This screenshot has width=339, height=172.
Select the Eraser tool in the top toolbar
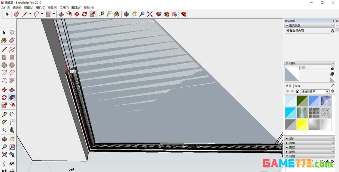[x=16, y=14]
